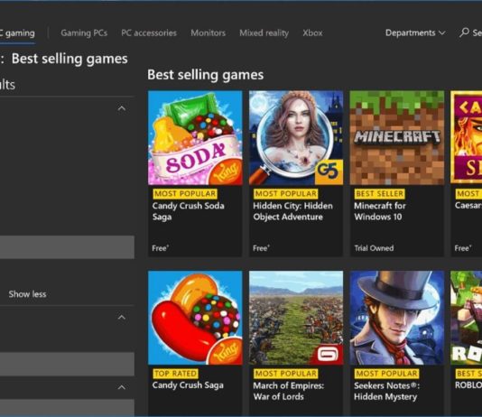
Task: Open Minecraft for Windows 10 title
Action: 380,211
